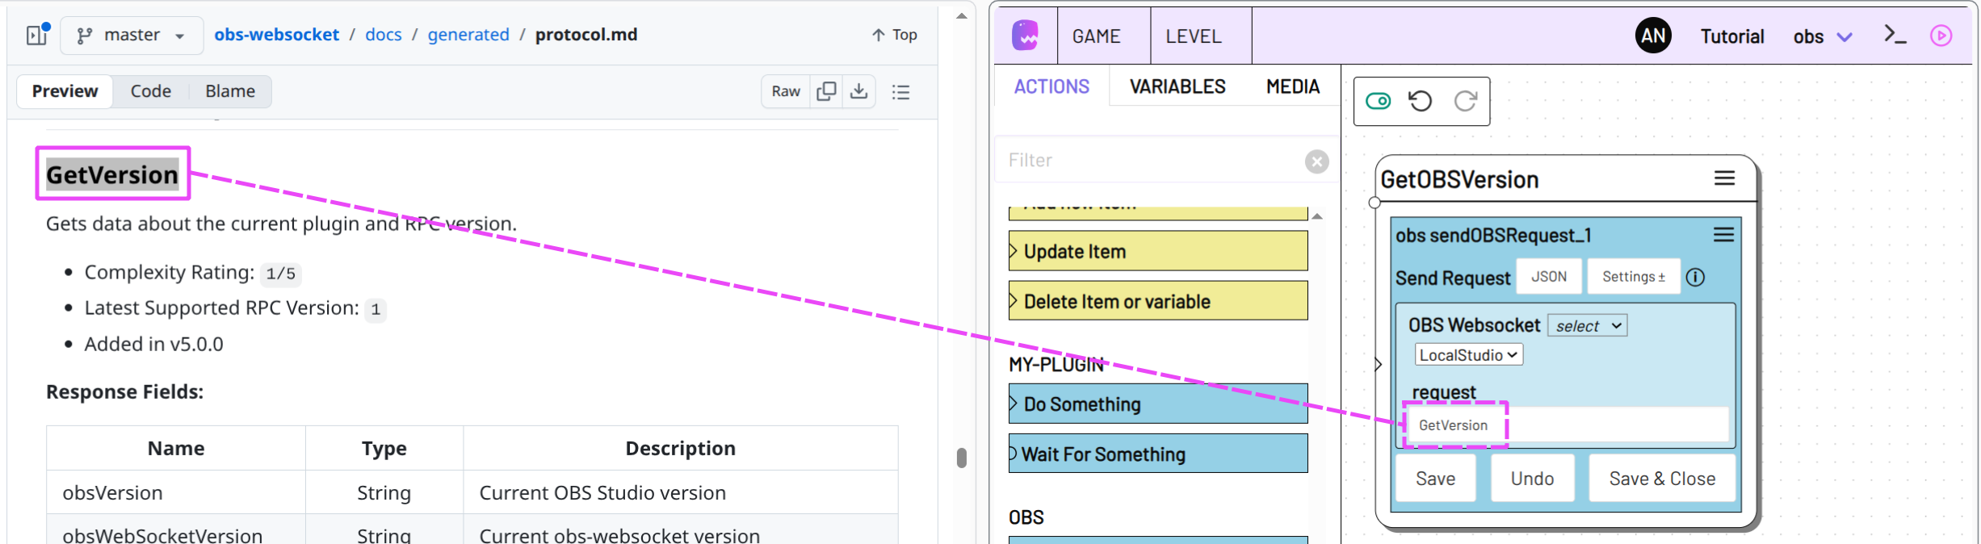This screenshot has height=544, width=1981.
Task: Jump to Top of the file
Action: tap(895, 35)
